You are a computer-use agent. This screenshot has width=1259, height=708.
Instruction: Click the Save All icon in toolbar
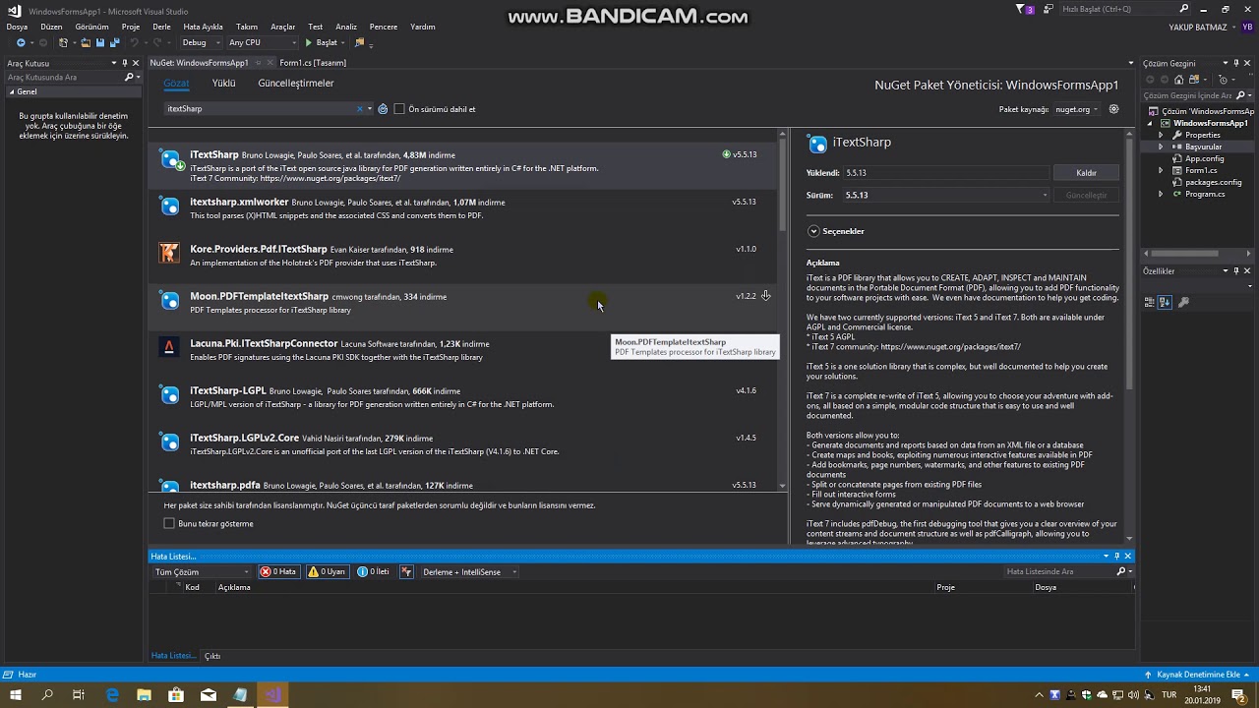point(113,43)
